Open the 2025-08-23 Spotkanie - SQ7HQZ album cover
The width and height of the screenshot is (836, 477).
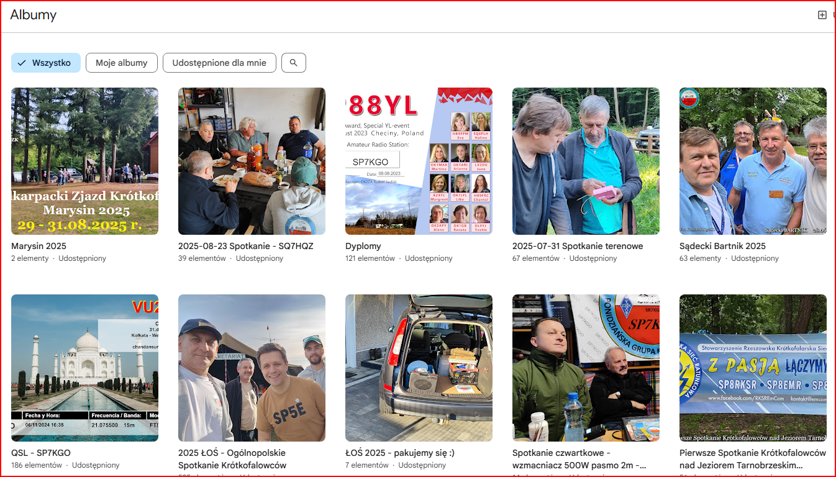coord(252,161)
